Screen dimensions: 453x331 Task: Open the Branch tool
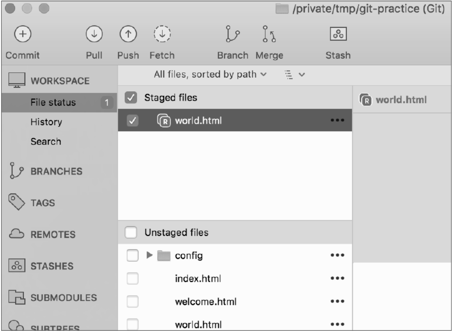click(232, 34)
